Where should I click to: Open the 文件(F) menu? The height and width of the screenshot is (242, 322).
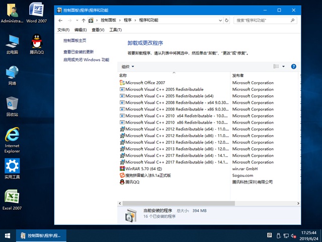point(63,30)
